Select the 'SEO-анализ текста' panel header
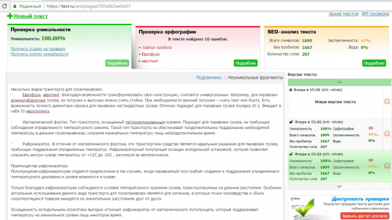 coord(292,32)
